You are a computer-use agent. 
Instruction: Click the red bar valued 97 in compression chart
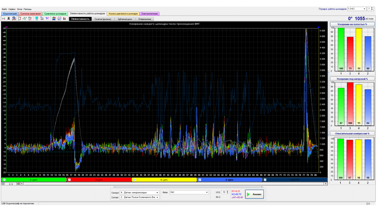point(350,160)
